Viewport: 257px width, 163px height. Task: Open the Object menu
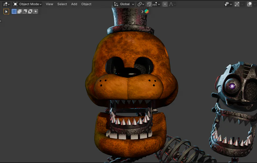pyautogui.click(x=86, y=4)
